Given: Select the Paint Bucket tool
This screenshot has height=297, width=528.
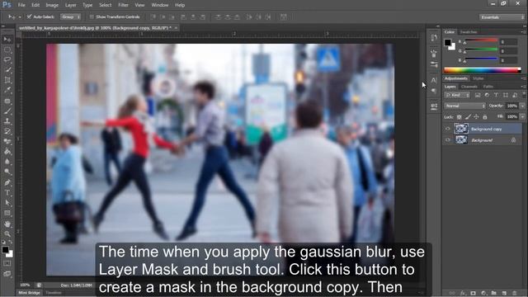Looking at the screenshot, I should point(7,152).
